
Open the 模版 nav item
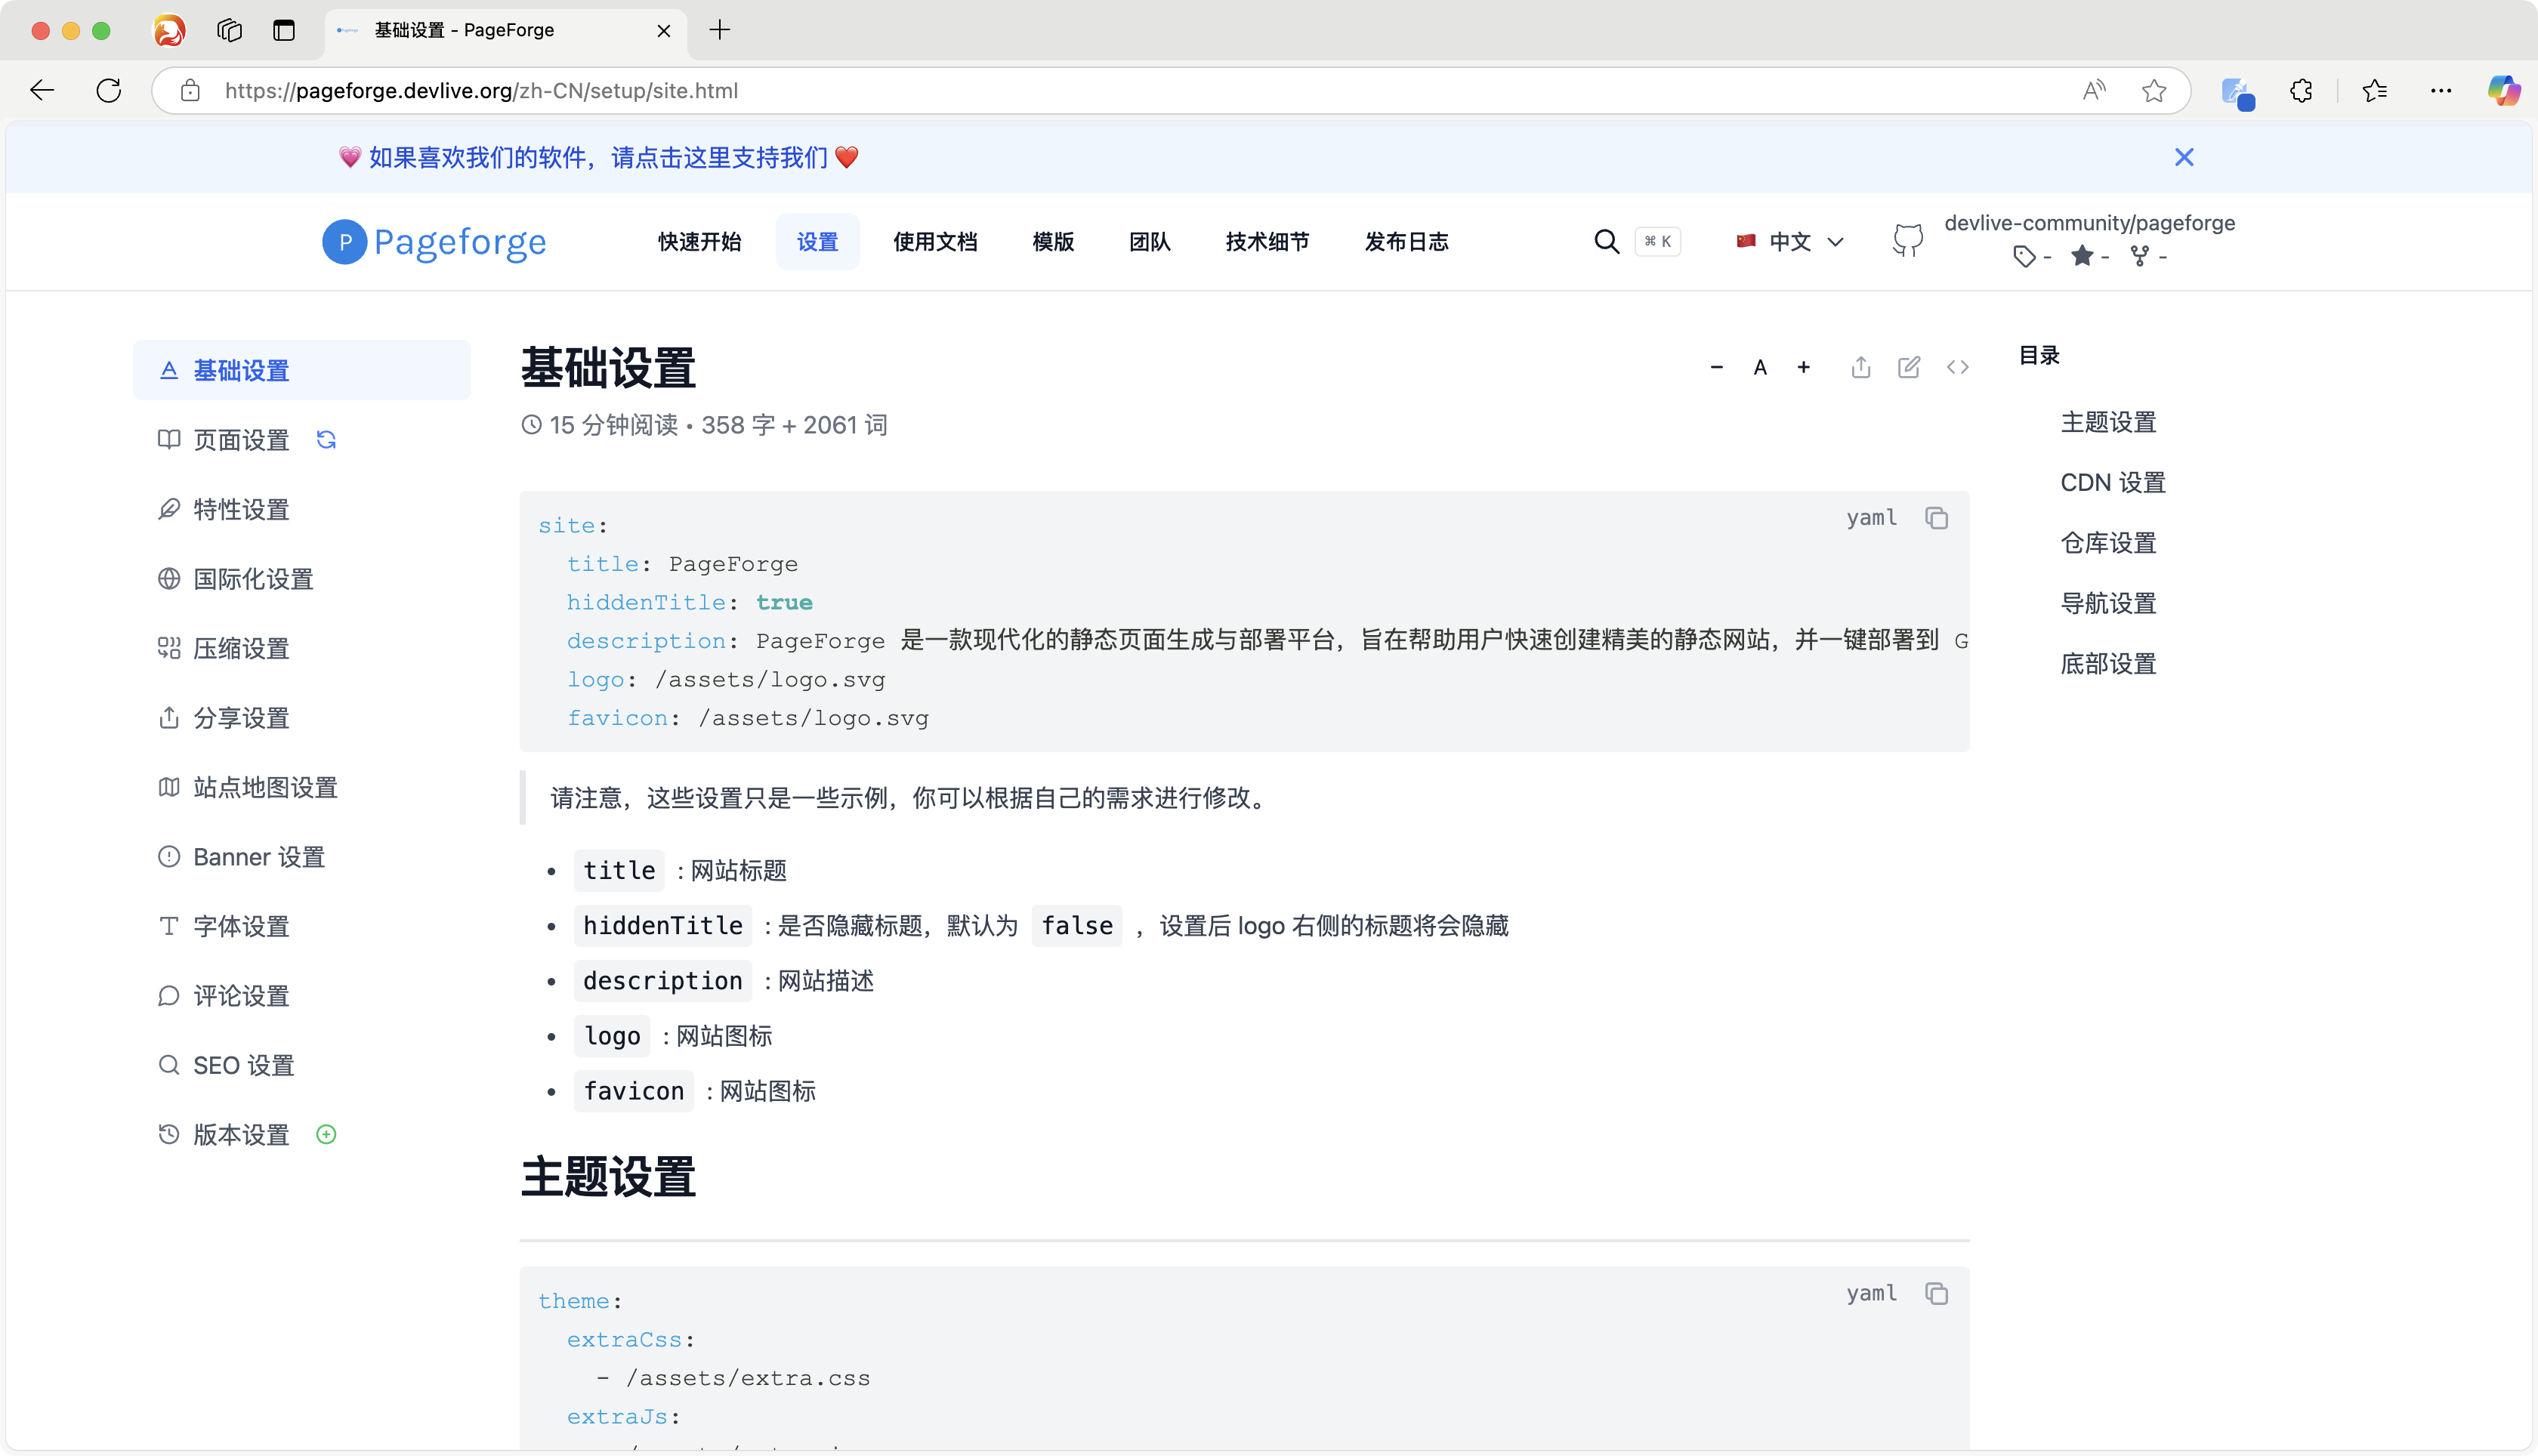click(x=1053, y=242)
